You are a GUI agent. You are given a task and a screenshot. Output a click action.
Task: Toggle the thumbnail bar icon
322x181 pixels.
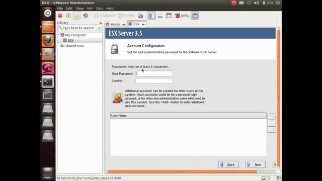[160, 16]
